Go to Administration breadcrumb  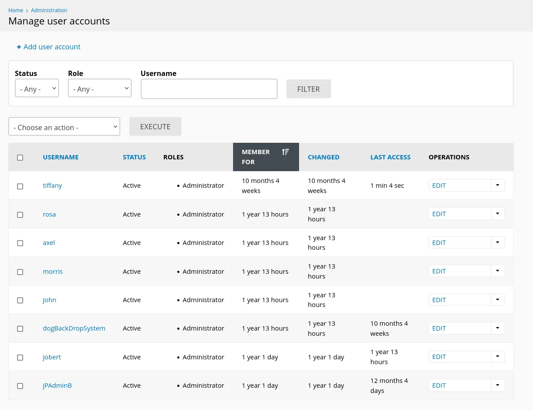pyautogui.click(x=49, y=10)
